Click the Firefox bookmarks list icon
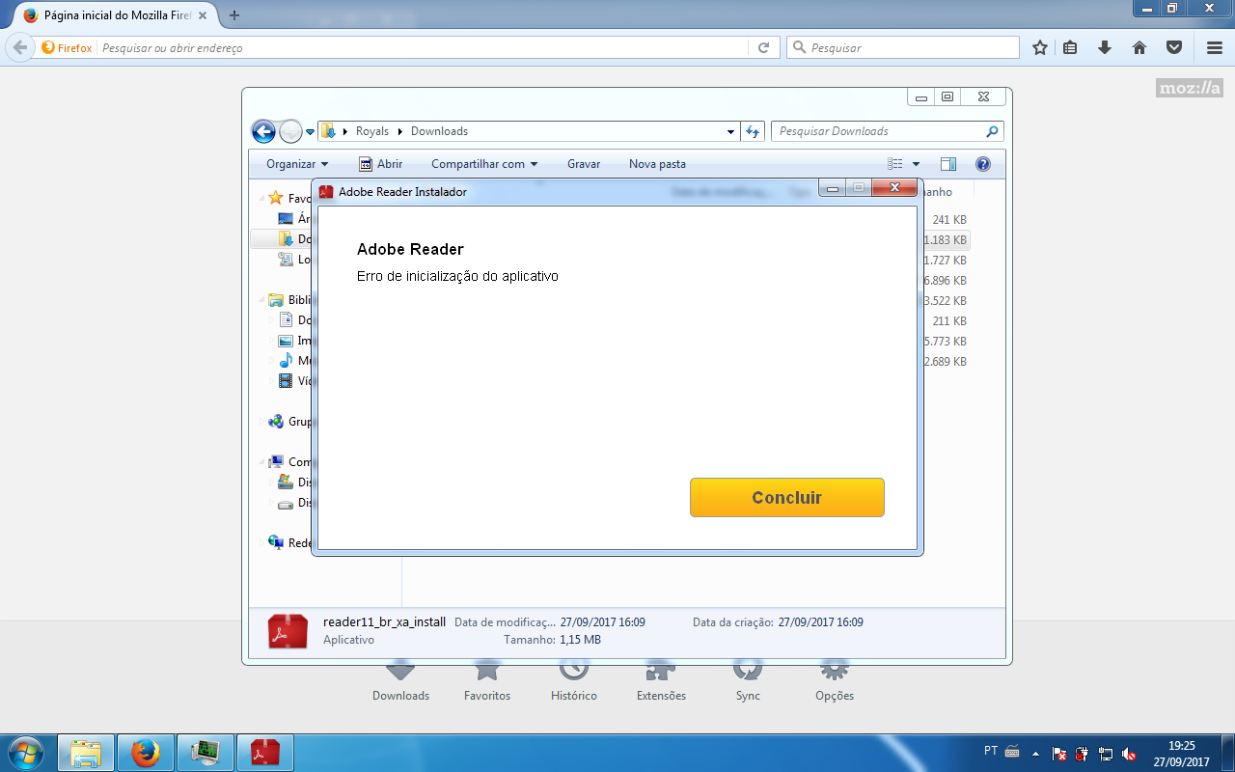This screenshot has height=772, width=1235. 1070,47
